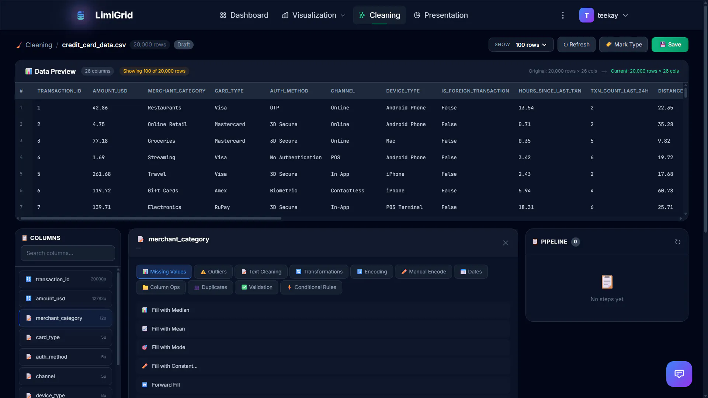
Task: Click the teekay avatar icon
Action: (x=586, y=15)
